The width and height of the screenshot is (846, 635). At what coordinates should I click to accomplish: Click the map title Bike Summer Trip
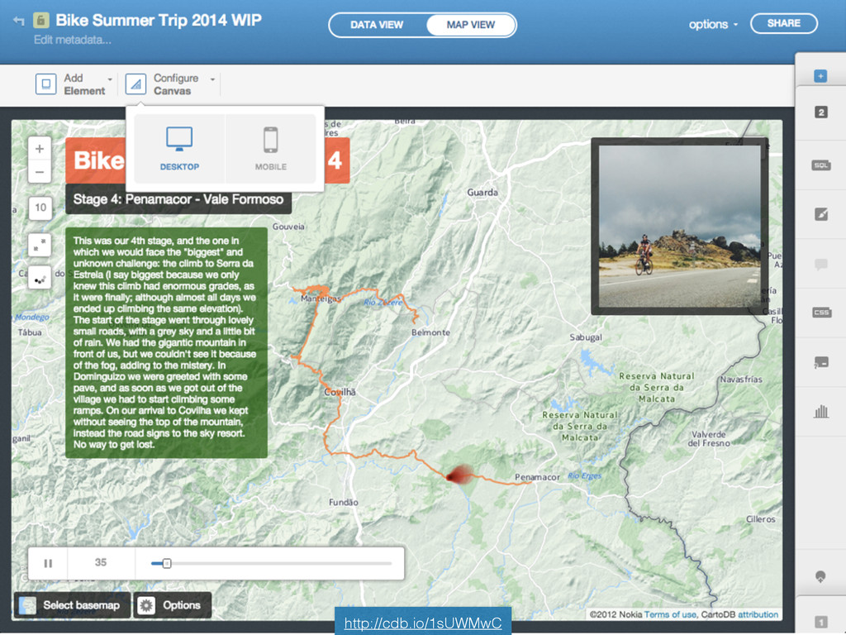click(159, 21)
